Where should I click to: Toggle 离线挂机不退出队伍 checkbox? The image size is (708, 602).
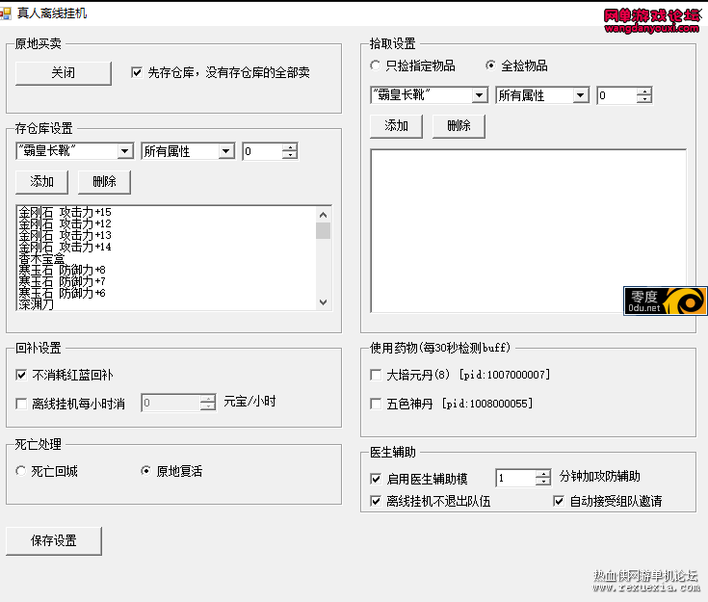(x=376, y=501)
